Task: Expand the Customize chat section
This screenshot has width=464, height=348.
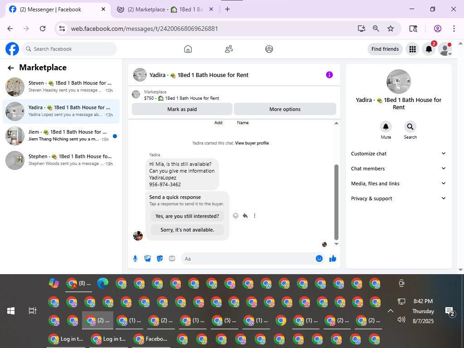Action: (x=398, y=154)
